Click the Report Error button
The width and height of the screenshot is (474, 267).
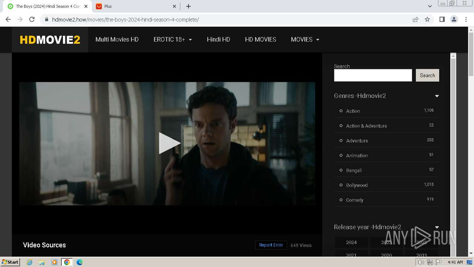pyautogui.click(x=271, y=245)
